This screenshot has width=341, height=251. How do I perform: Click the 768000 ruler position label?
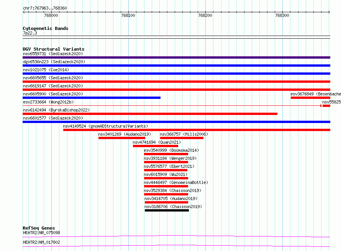tap(51, 15)
